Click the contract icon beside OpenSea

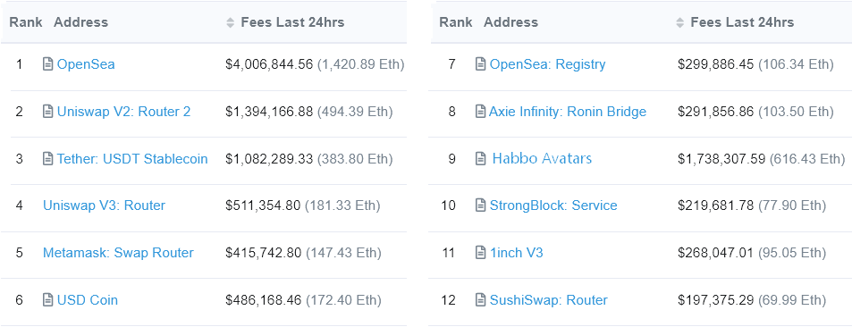47,64
